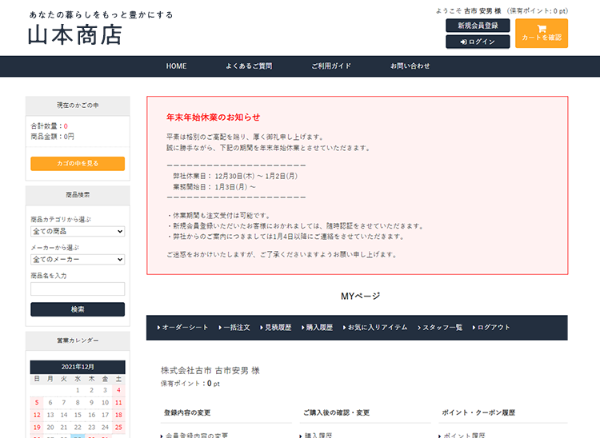600x438 pixels.
Task: Open オーダーシート in MY page menu
Action: point(183,328)
